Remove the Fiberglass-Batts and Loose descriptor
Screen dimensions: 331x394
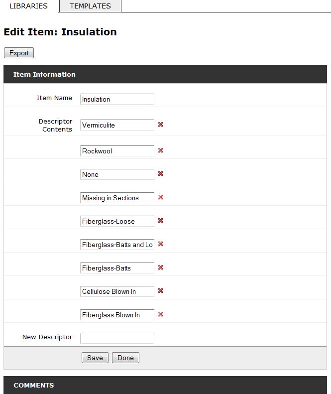point(160,244)
